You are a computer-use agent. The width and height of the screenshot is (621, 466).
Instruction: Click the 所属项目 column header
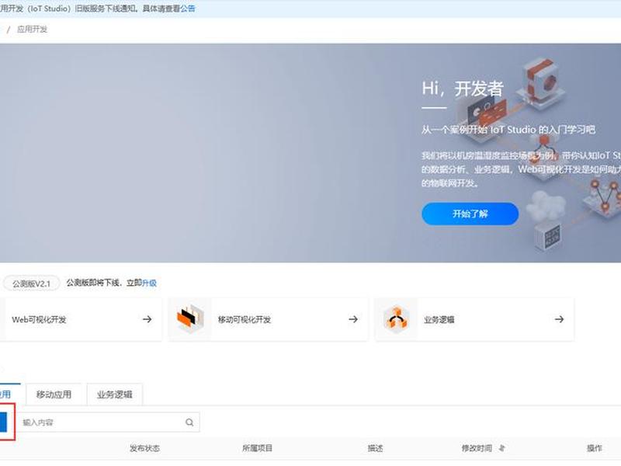point(258,448)
